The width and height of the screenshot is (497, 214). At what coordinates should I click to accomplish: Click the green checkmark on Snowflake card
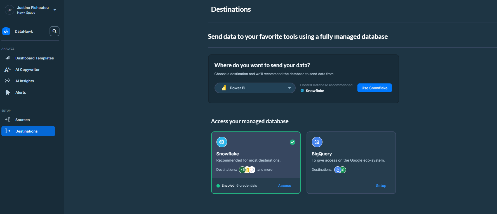(x=292, y=142)
